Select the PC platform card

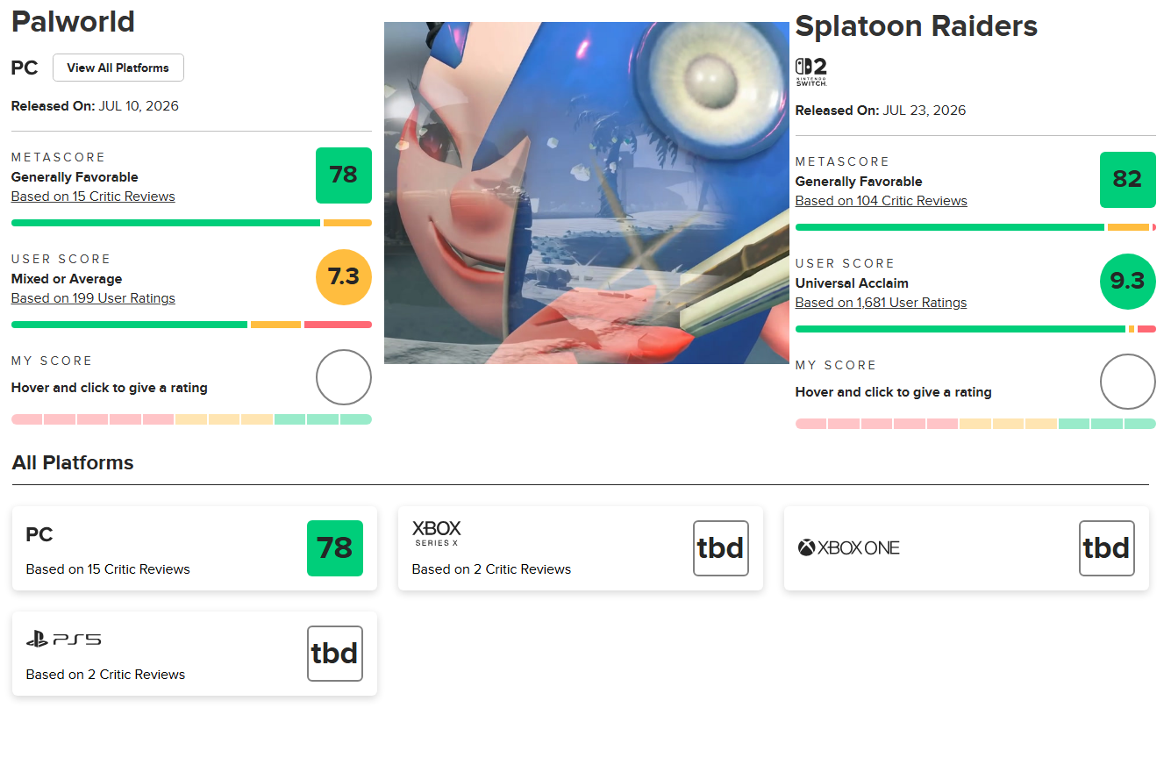click(x=195, y=548)
